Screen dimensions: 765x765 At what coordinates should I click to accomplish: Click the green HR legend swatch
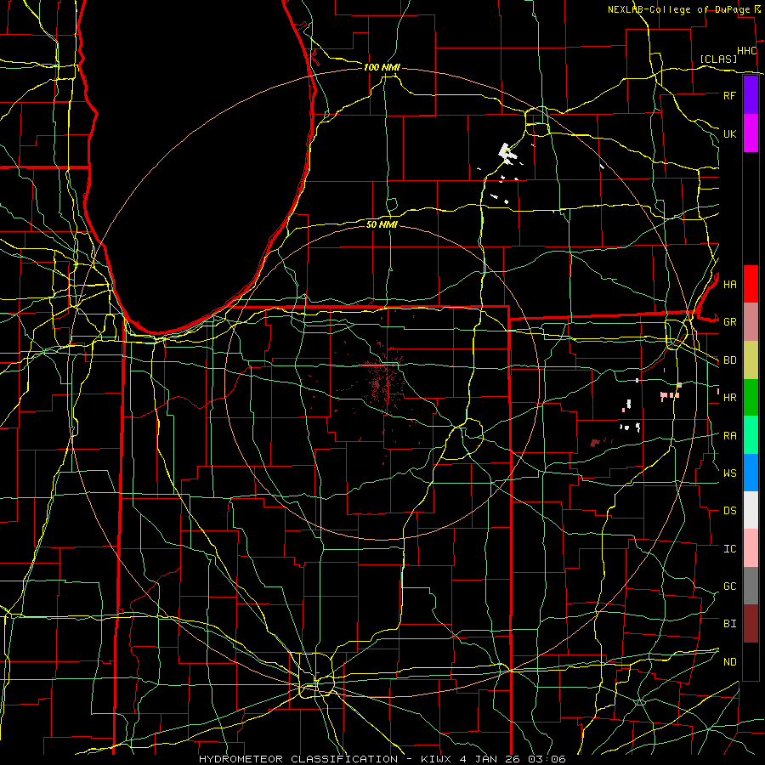tap(751, 398)
